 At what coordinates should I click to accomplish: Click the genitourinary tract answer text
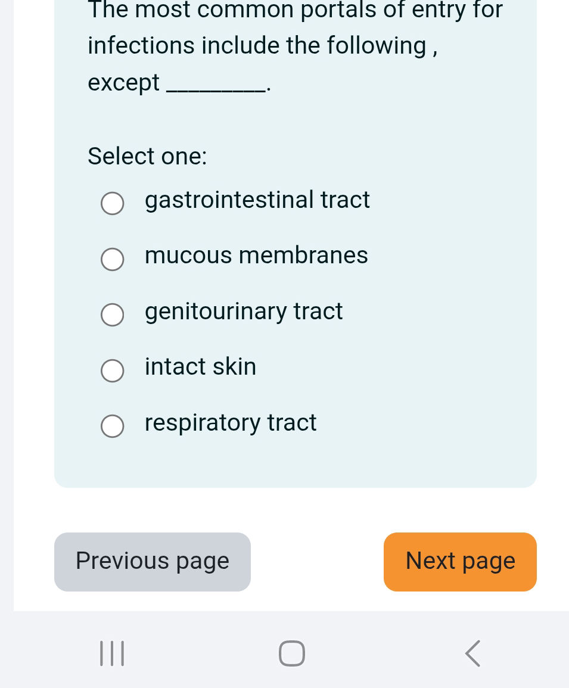(244, 311)
